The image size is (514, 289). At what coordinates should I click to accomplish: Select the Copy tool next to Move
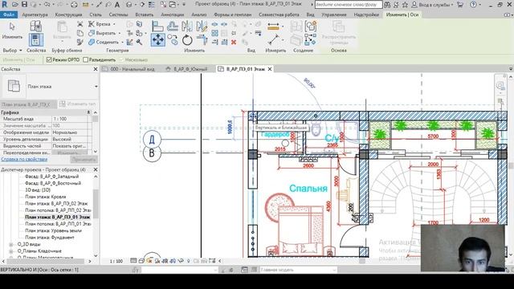point(173,40)
